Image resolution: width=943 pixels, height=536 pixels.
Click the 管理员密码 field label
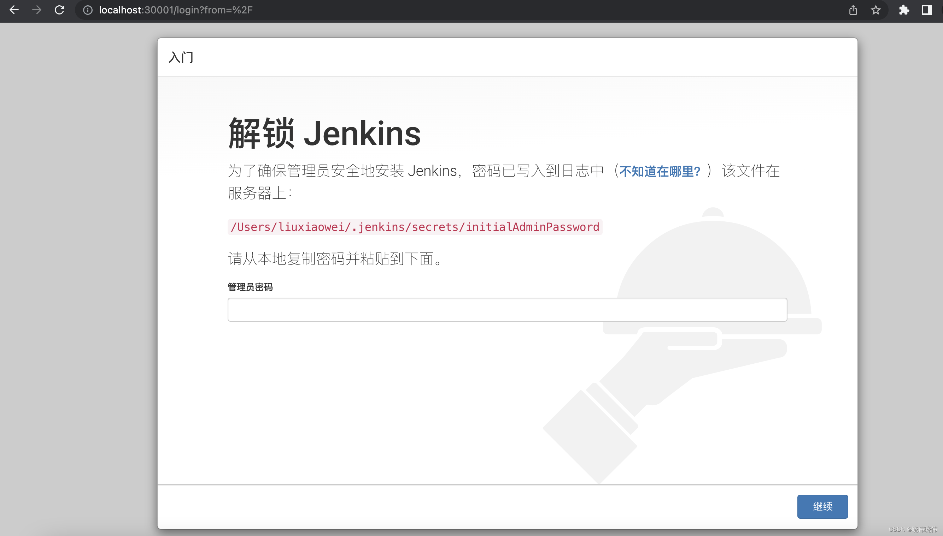250,287
